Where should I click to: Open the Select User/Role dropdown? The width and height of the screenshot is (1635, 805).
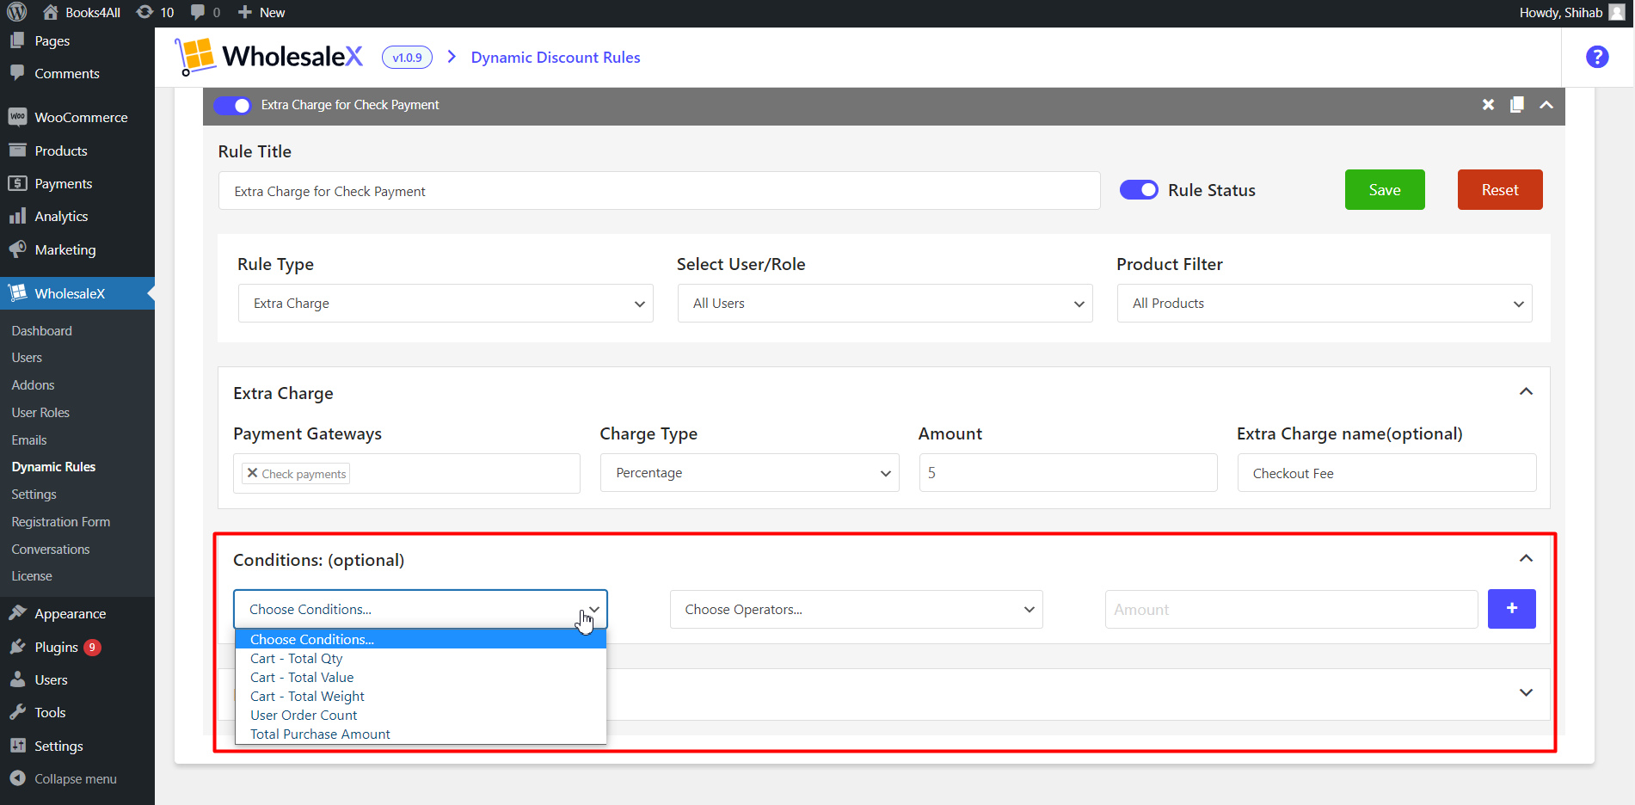coord(885,304)
